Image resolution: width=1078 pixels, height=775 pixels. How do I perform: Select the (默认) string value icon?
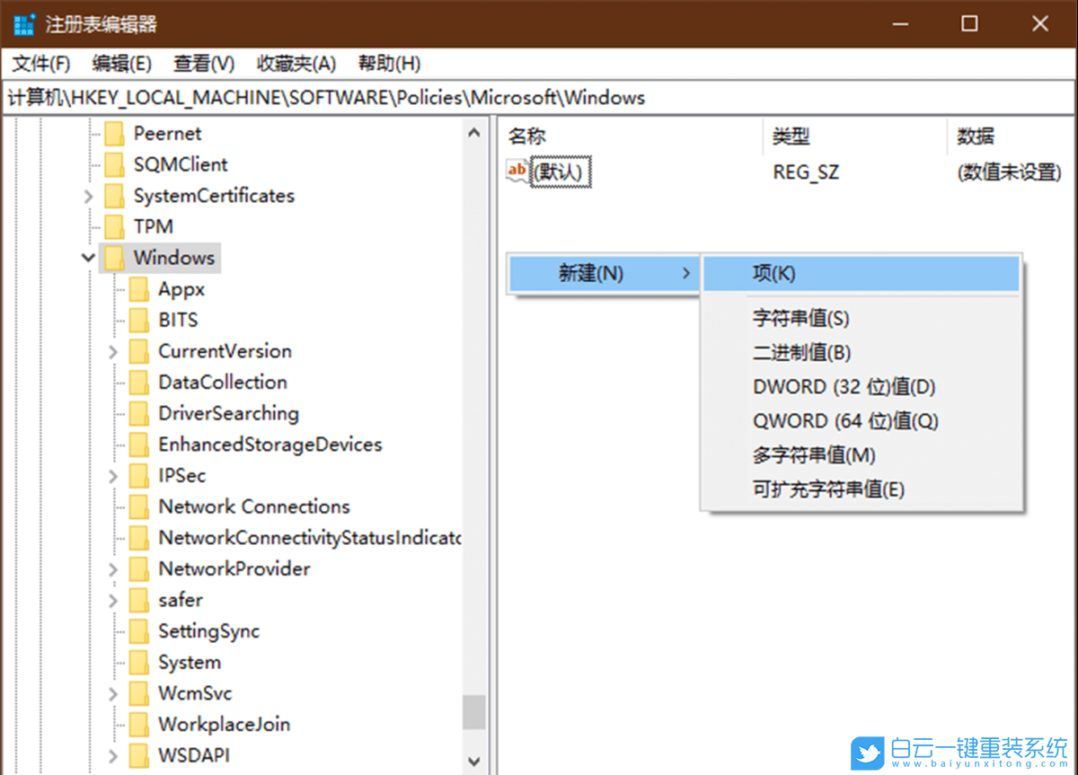click(516, 171)
